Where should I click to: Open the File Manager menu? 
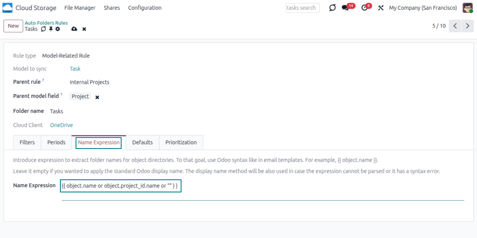click(80, 8)
